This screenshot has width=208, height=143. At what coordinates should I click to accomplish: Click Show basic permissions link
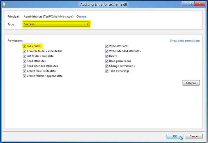pyautogui.click(x=185, y=40)
